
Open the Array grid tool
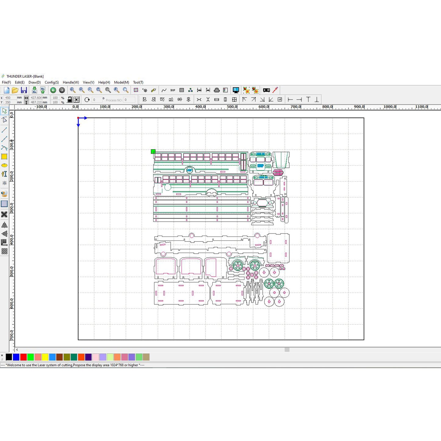(x=4, y=251)
